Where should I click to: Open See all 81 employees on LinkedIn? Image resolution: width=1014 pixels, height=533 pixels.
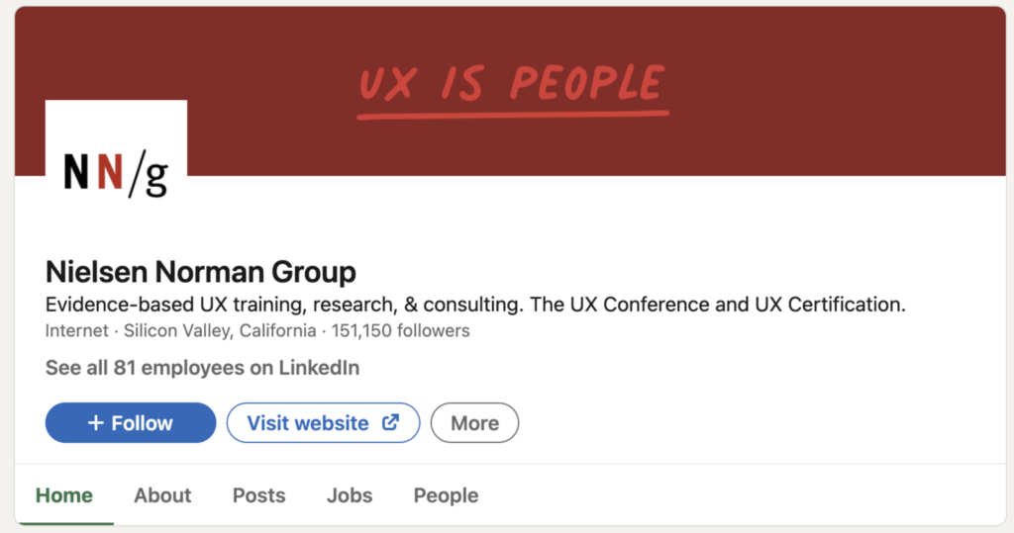point(202,368)
